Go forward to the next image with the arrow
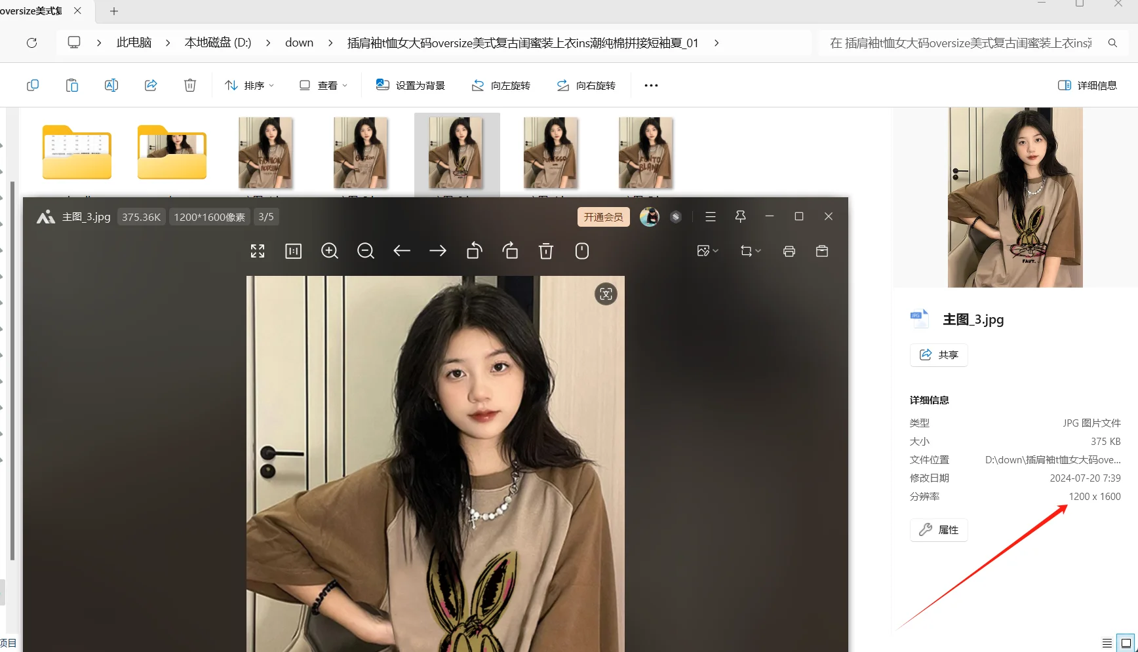The width and height of the screenshot is (1138, 652). pyautogui.click(x=438, y=251)
